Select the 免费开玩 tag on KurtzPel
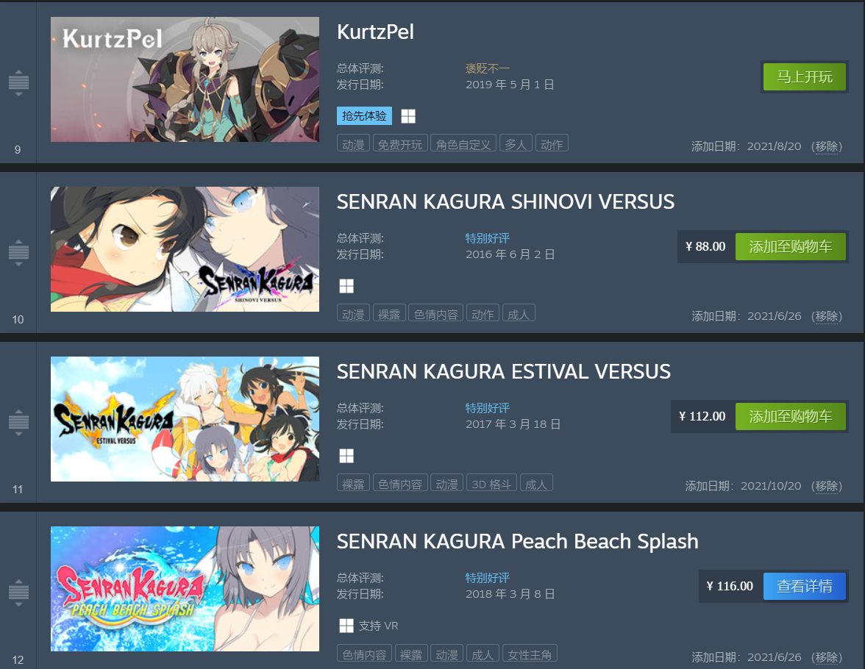The height and width of the screenshot is (669, 865). click(x=400, y=145)
